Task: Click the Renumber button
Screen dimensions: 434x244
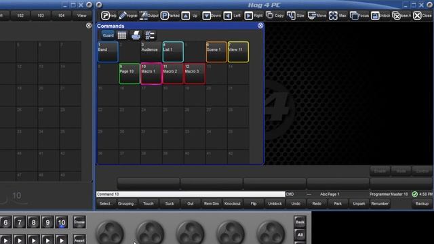Action: pyautogui.click(x=380, y=203)
